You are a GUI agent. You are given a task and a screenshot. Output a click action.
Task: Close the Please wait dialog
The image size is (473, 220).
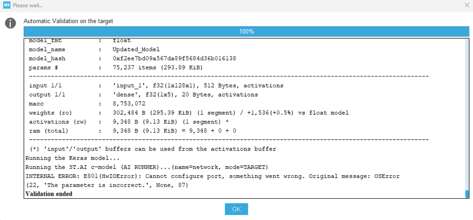[x=467, y=5]
